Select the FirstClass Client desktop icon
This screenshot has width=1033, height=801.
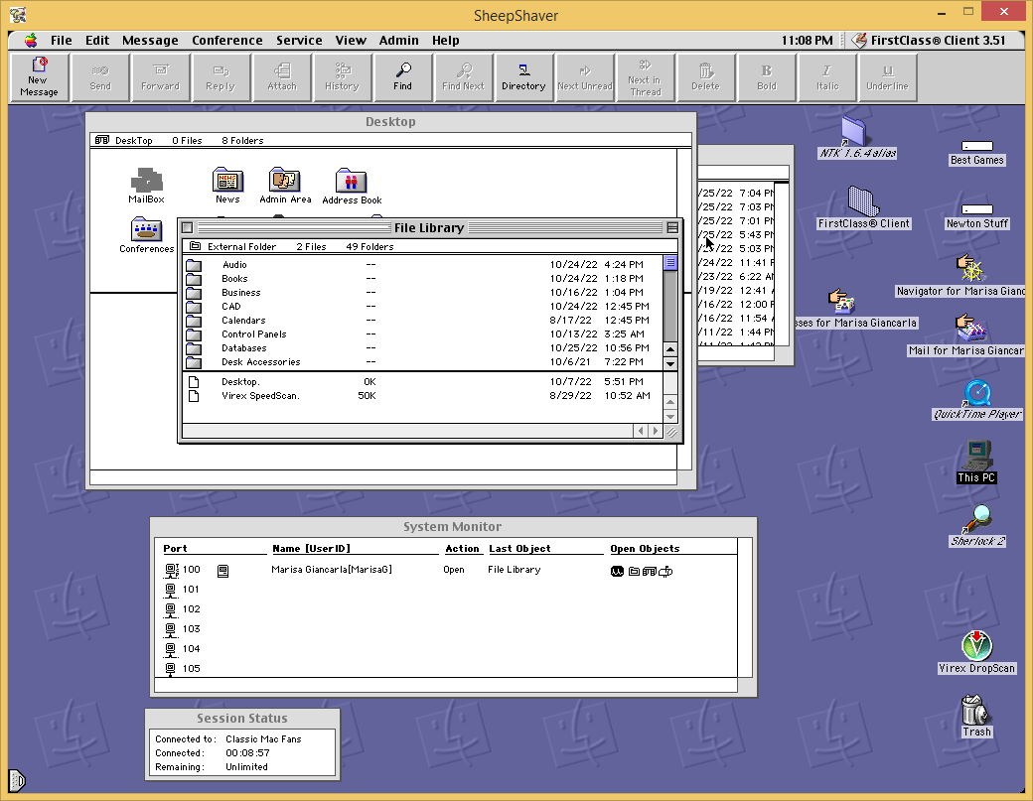pyautogui.click(x=863, y=207)
